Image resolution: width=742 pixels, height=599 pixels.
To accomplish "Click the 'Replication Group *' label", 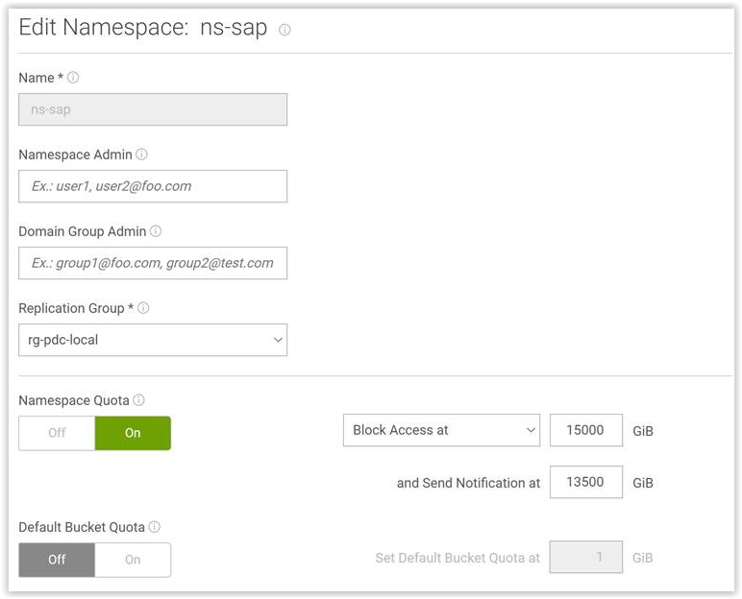I will click(x=76, y=308).
